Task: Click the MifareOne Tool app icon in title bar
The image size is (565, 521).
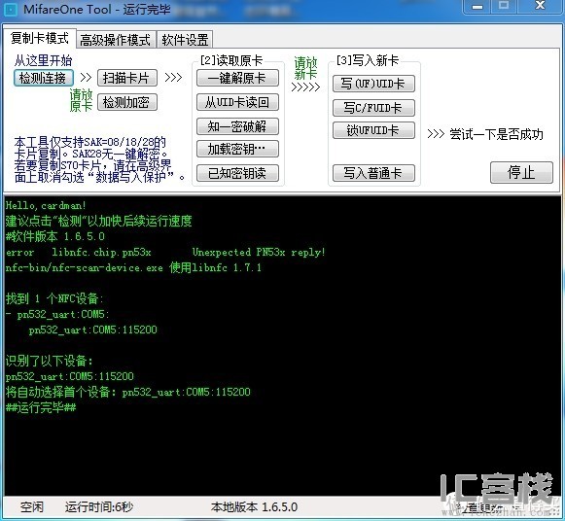Action: [10, 10]
